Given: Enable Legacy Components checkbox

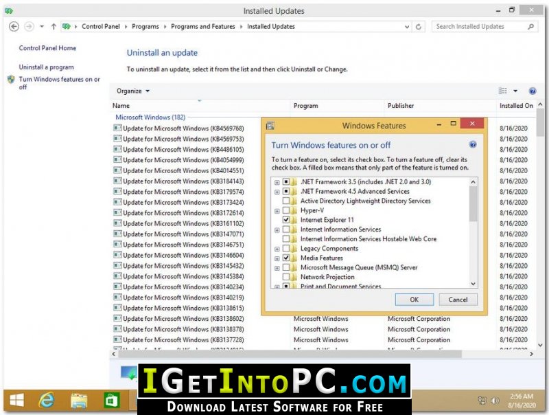Looking at the screenshot, I should [x=286, y=249].
